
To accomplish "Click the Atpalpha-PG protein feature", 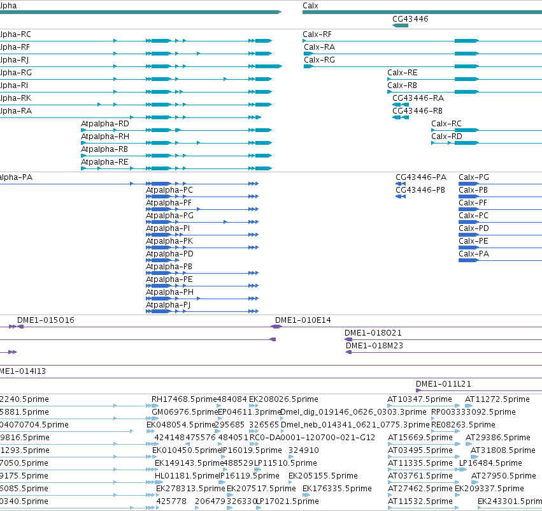I will 202,222.
